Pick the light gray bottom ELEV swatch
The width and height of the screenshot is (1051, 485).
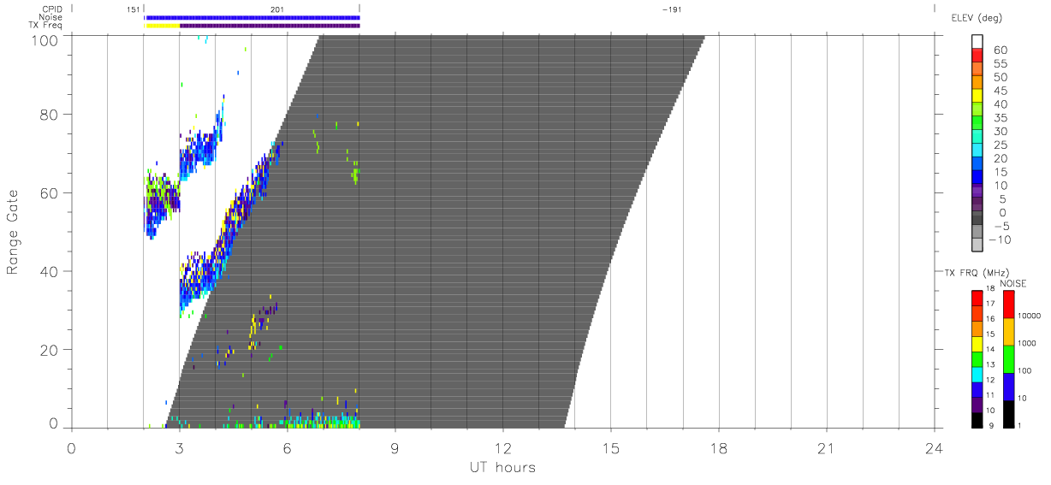(977, 245)
